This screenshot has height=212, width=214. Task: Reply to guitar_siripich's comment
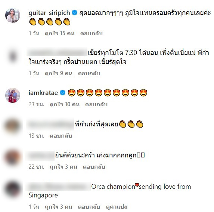click(91, 33)
